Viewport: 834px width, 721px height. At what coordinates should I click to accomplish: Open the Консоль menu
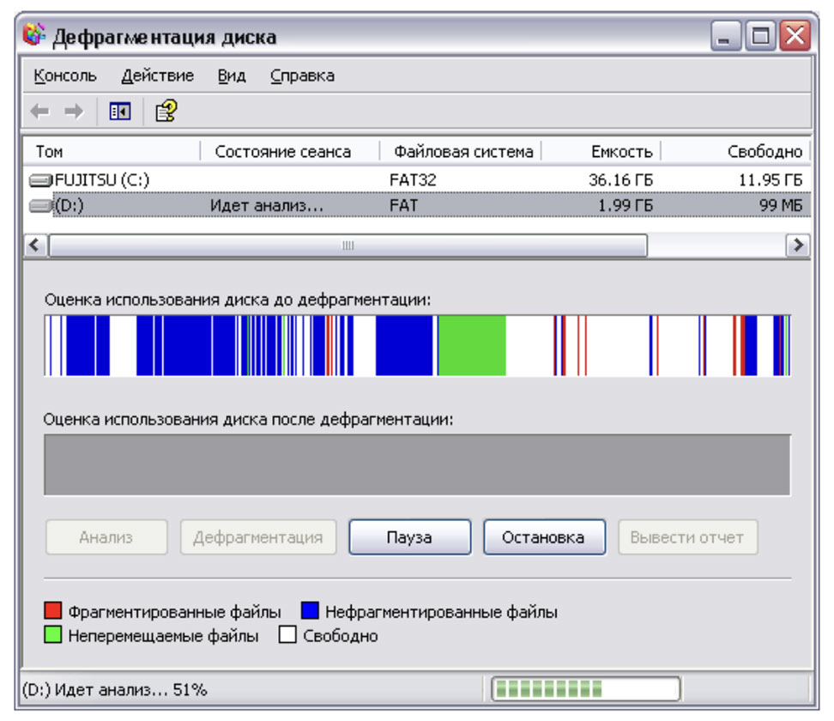click(65, 76)
